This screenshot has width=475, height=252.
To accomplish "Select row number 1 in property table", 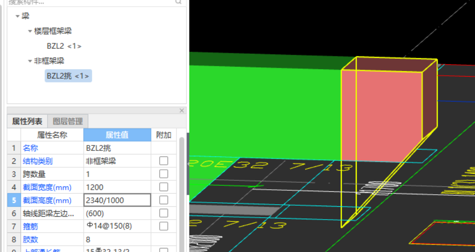I will click(14, 148).
